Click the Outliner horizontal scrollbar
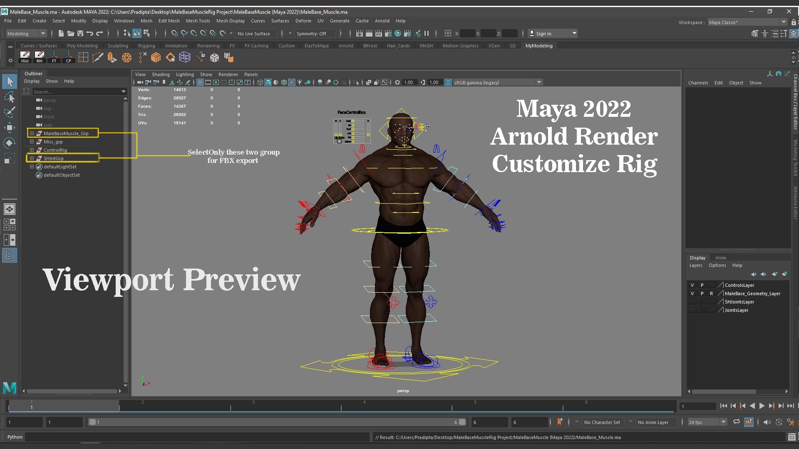The image size is (799, 449). pyautogui.click(x=72, y=391)
